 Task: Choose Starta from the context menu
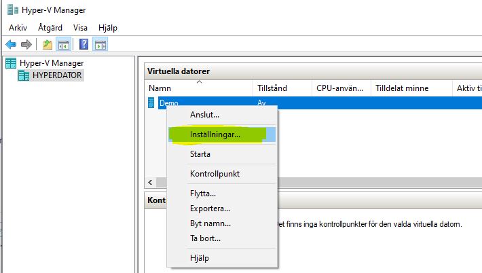click(222, 154)
